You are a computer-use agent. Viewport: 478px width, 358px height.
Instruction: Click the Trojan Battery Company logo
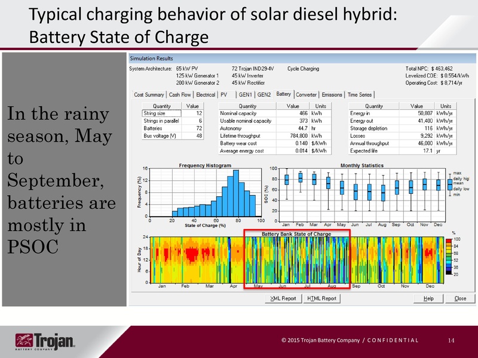point(45,341)
